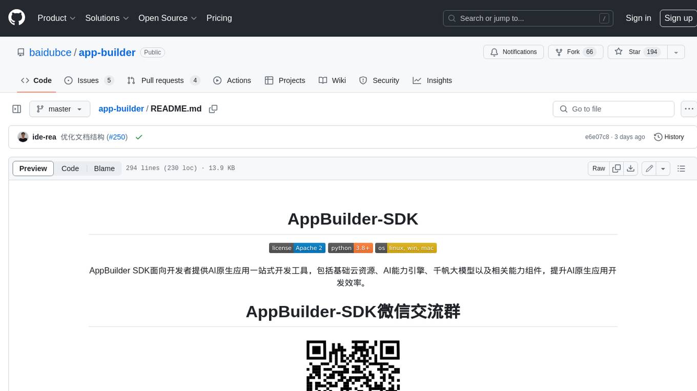Switch to the Issues tab
This screenshot has height=391, width=697.
point(89,80)
